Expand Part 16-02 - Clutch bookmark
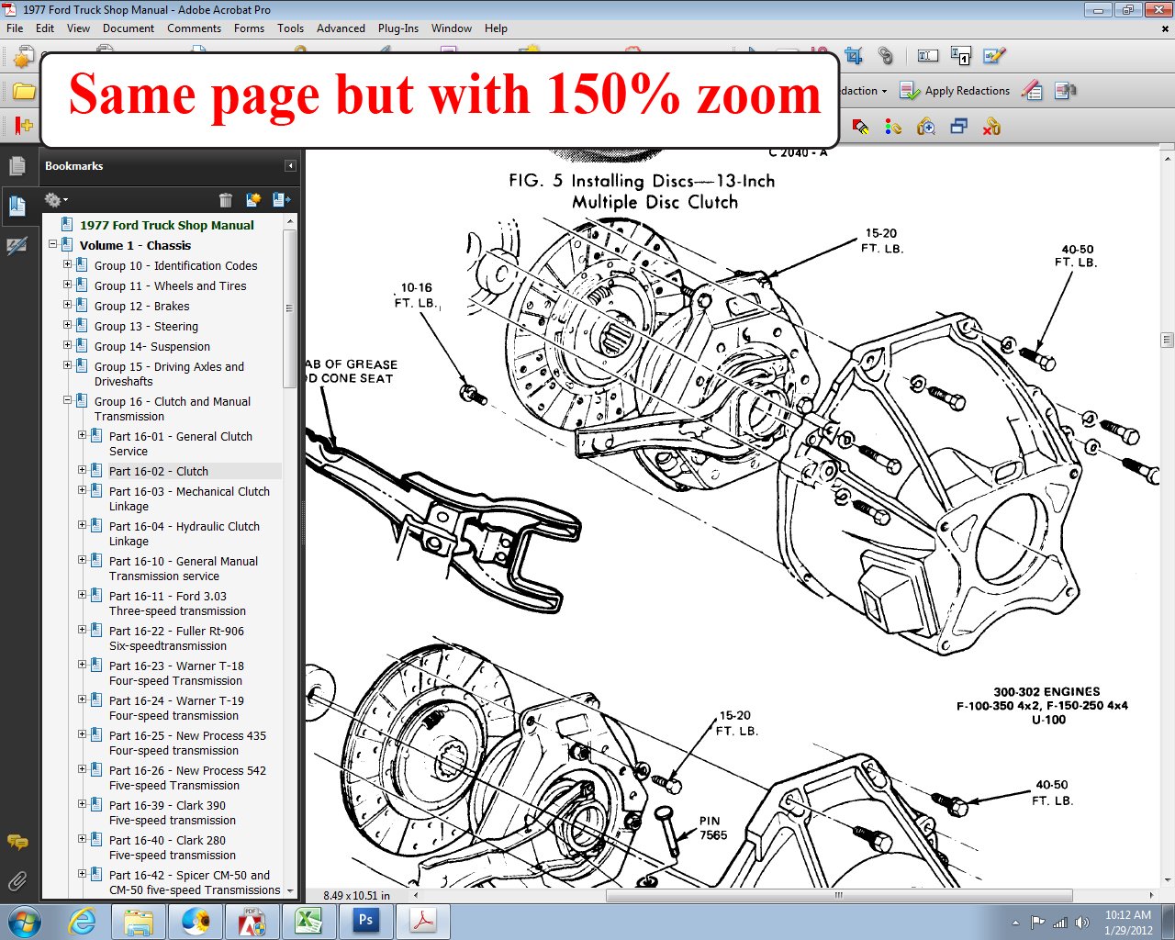The height and width of the screenshot is (940, 1175). pyautogui.click(x=82, y=470)
